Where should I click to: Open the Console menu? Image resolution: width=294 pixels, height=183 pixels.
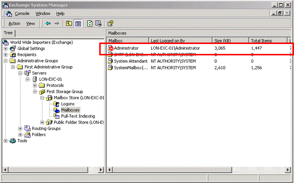coord(22,14)
